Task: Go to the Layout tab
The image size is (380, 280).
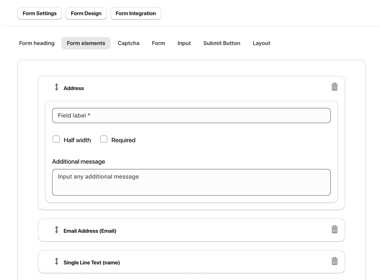Action: click(261, 43)
